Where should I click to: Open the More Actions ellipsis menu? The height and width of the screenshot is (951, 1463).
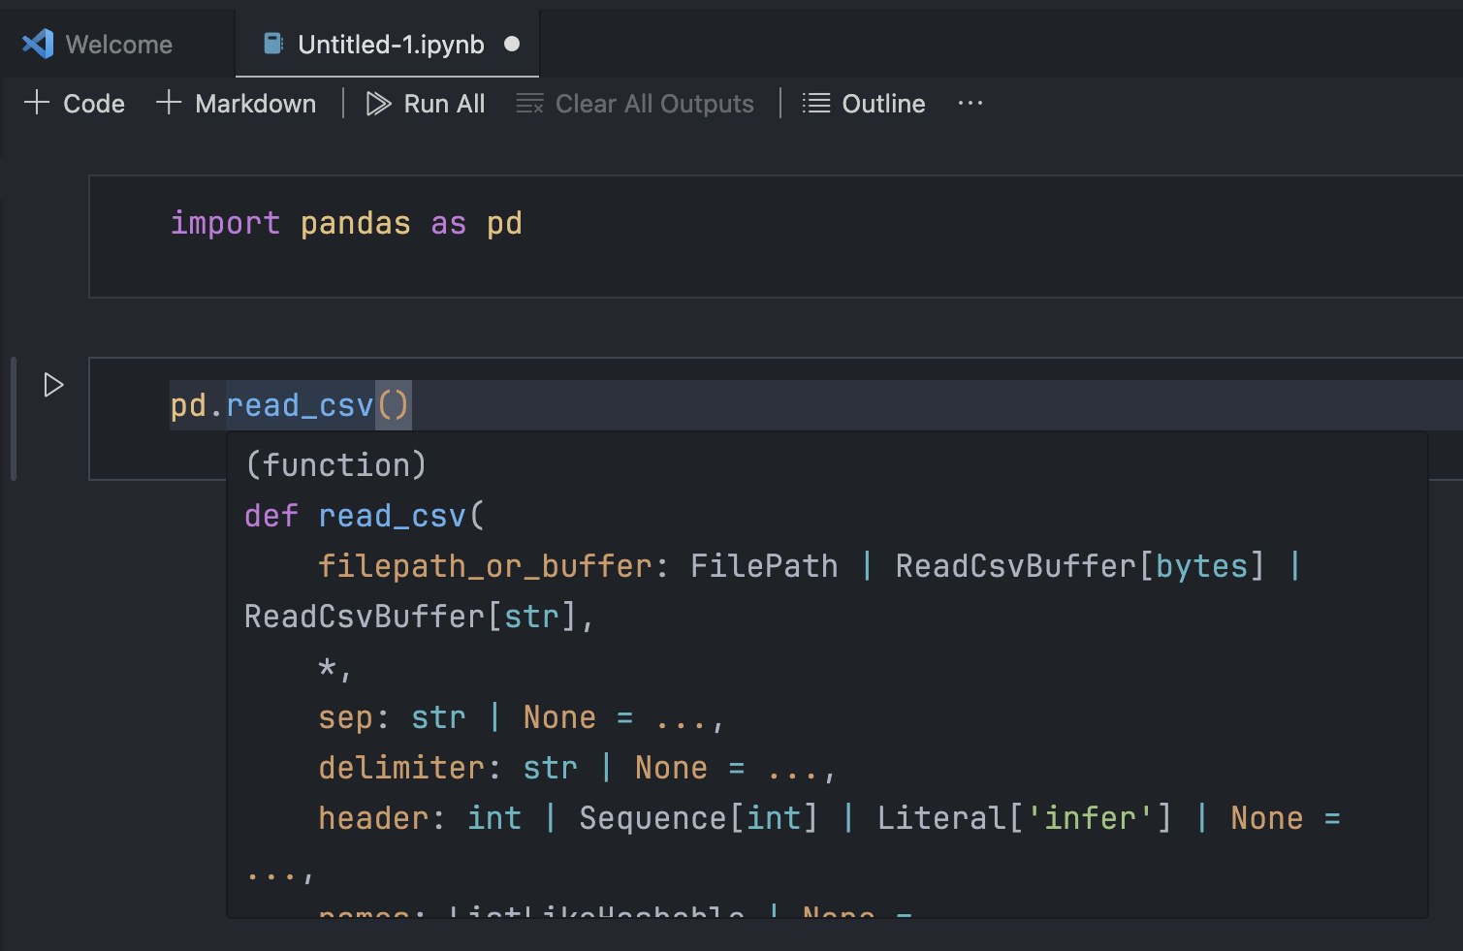970,103
